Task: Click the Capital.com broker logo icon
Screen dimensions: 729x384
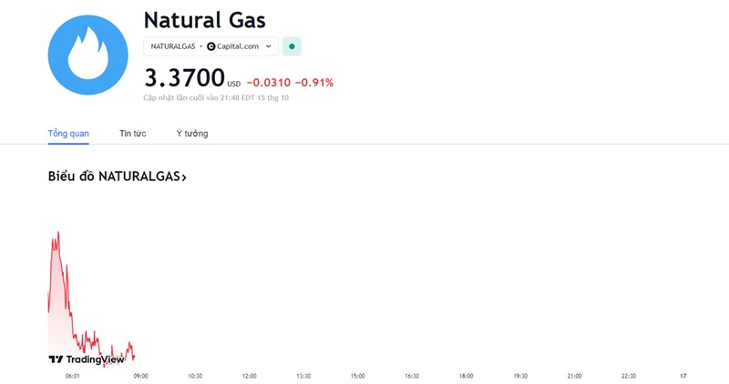Action: pyautogui.click(x=211, y=46)
